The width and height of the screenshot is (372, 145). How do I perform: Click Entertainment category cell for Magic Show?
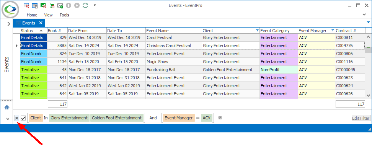tap(279, 62)
